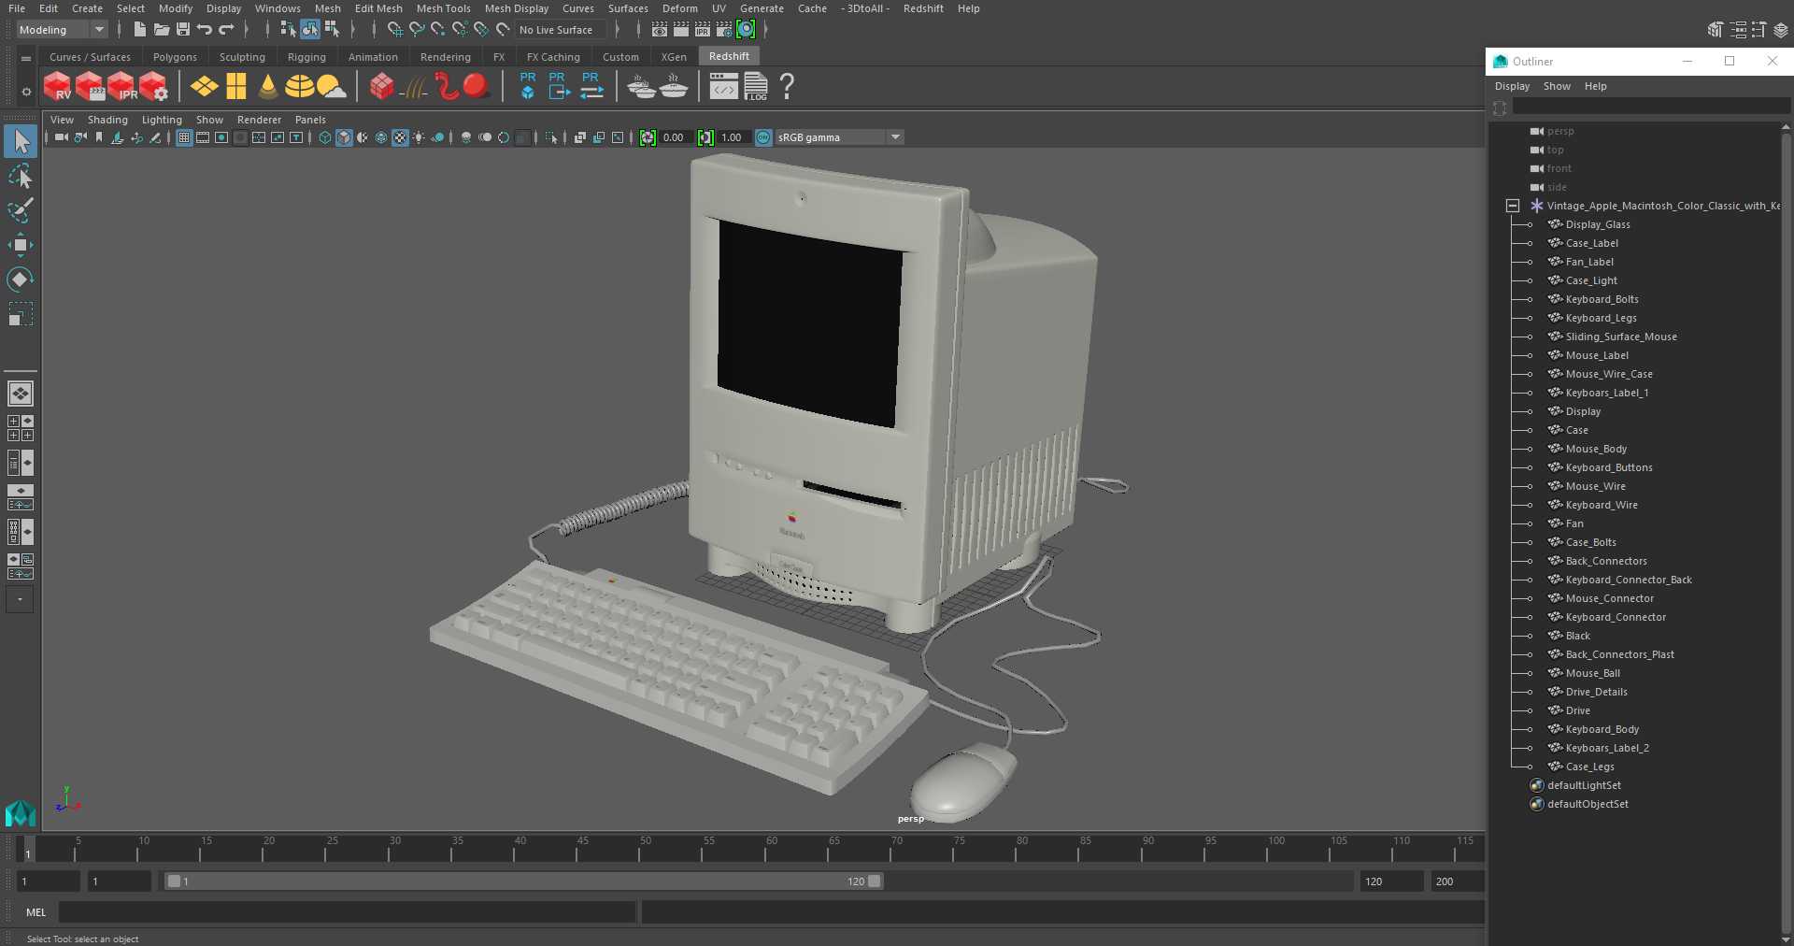Select the Rigging shelf tab
Screen dimensions: 1794x946
point(306,57)
